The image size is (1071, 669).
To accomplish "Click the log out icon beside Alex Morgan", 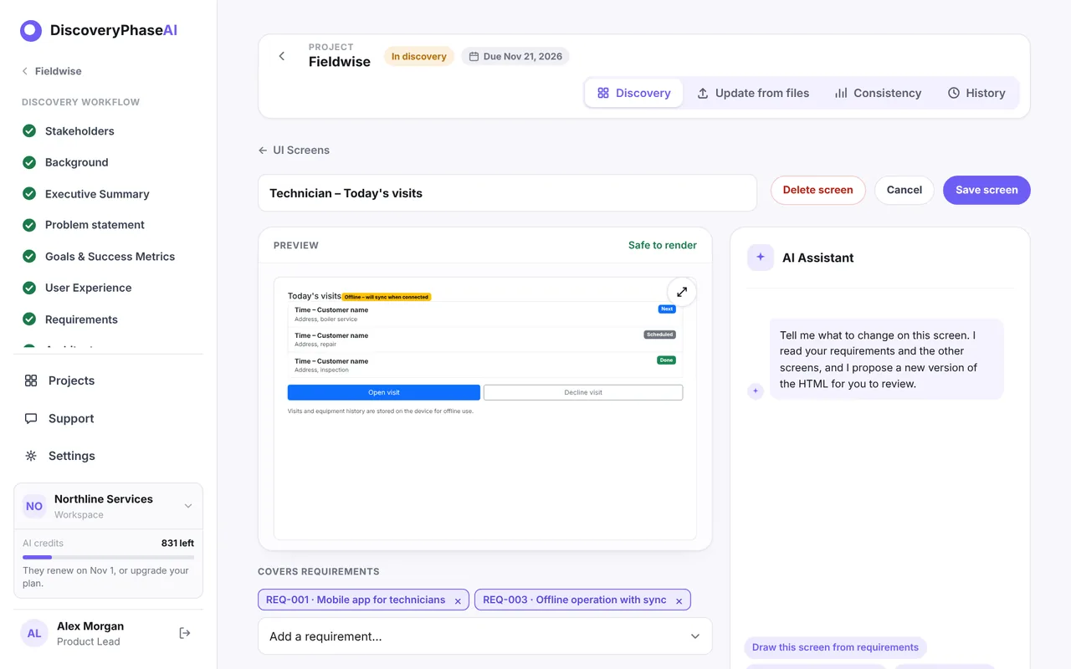I will (x=185, y=633).
